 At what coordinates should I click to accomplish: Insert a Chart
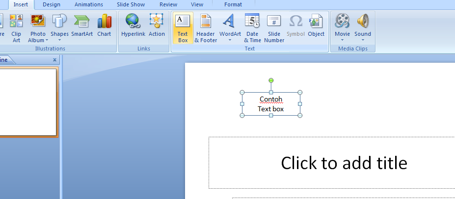(x=104, y=26)
